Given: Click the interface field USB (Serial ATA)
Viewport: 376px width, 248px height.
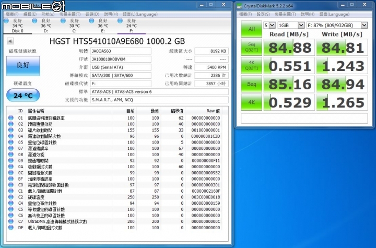Looking at the screenshot, I should [121, 67].
